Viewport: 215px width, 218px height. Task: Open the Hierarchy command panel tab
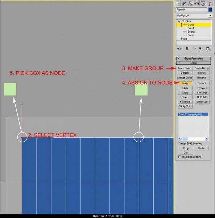[190, 4]
